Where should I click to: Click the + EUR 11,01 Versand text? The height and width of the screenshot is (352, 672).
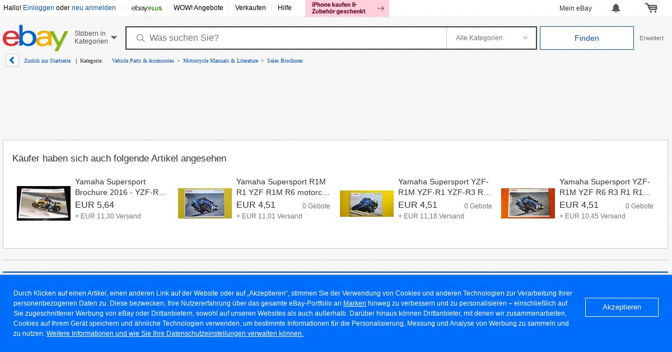click(269, 216)
